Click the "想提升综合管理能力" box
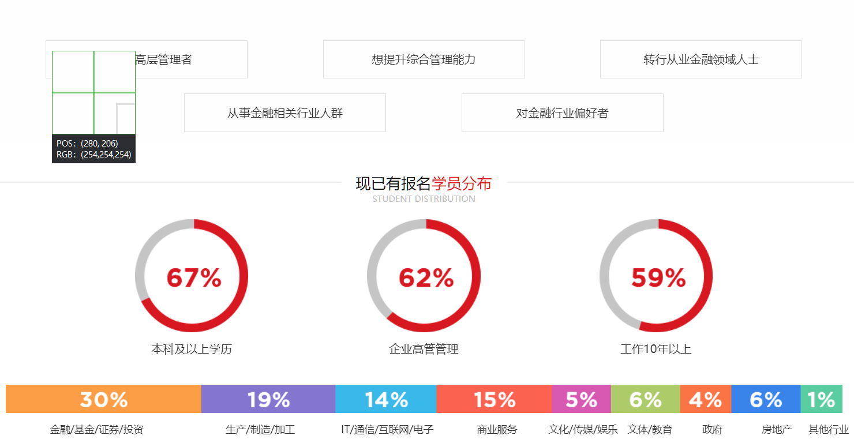The image size is (854, 443). pyautogui.click(x=424, y=59)
